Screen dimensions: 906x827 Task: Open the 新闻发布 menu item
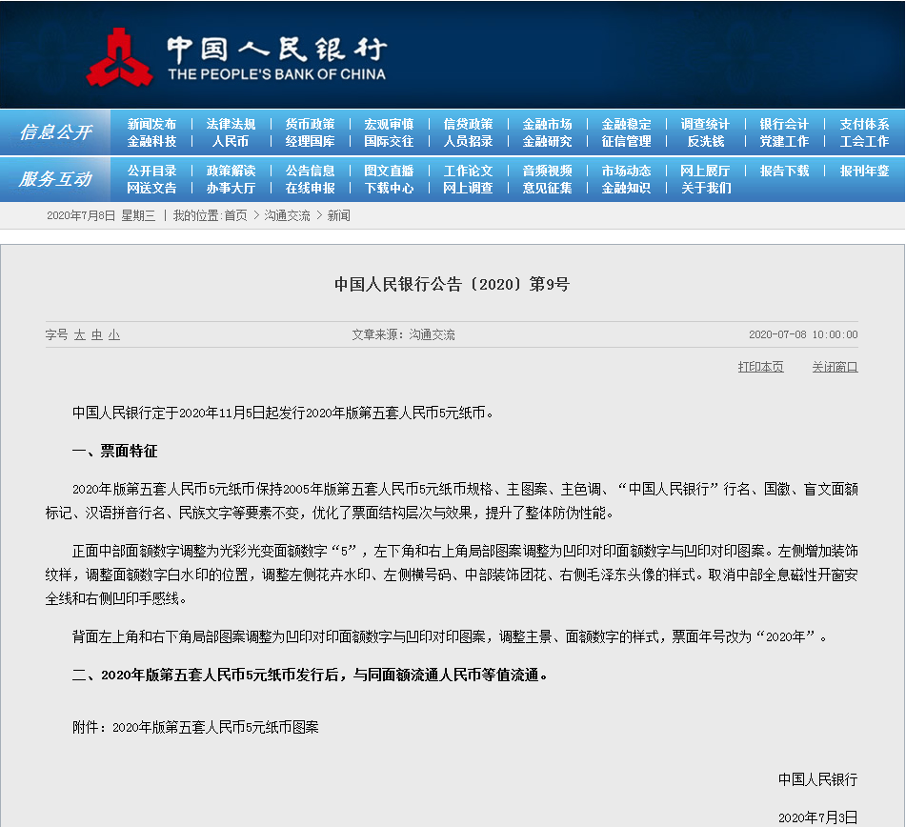[x=152, y=124]
